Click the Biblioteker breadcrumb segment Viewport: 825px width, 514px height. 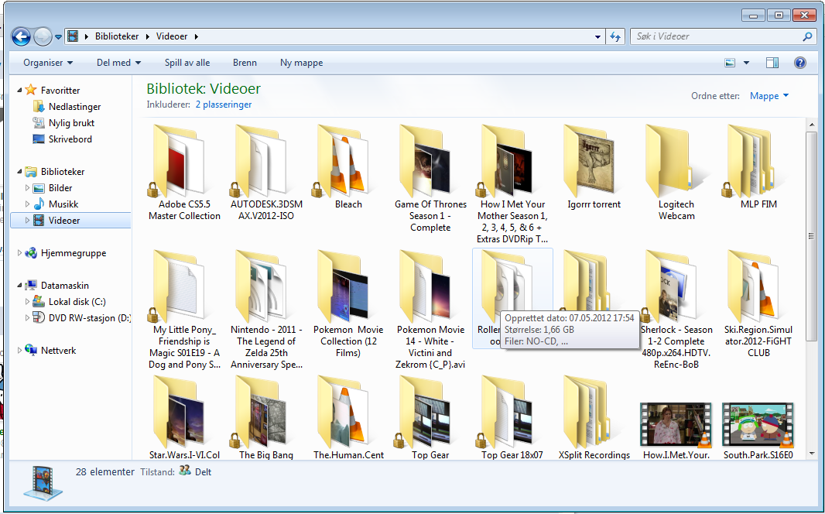(117, 36)
